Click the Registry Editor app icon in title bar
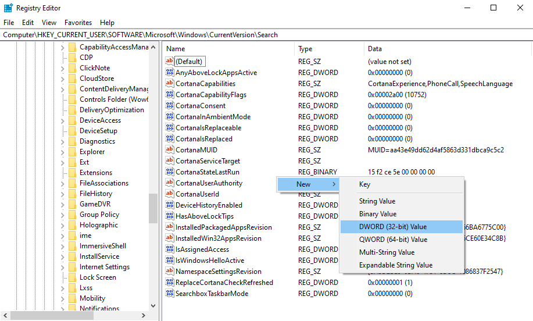Screen dimensions: 533x321 (x=8, y=8)
